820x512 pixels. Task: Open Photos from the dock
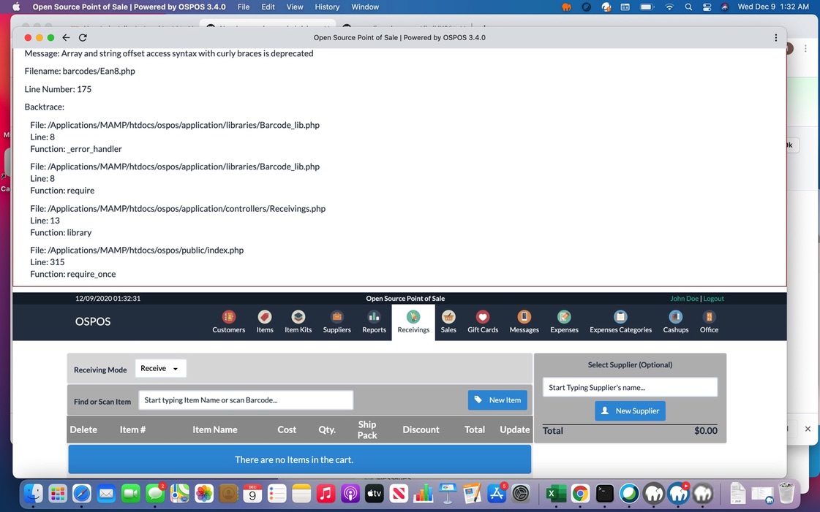[x=204, y=493]
